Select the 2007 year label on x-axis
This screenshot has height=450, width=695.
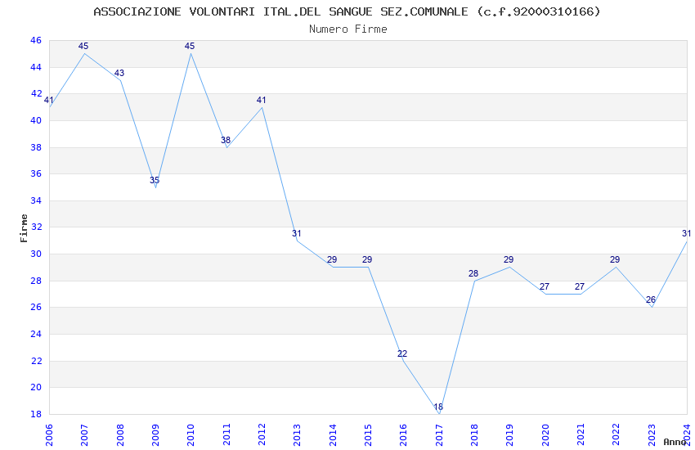tap(84, 434)
